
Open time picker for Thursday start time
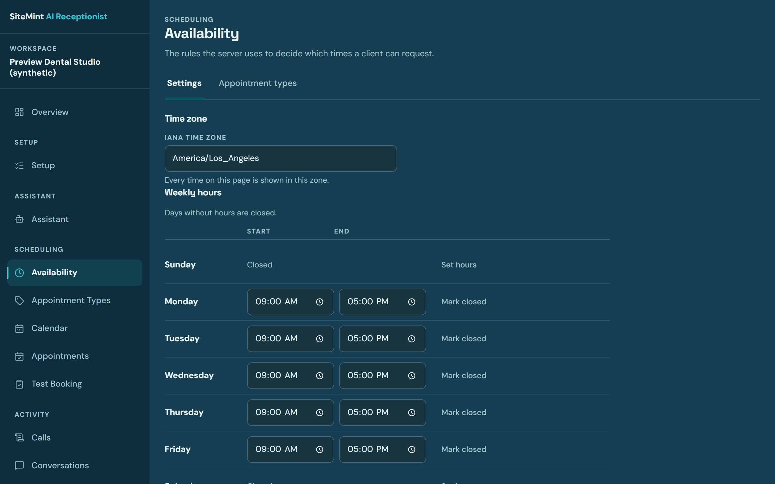(x=320, y=413)
